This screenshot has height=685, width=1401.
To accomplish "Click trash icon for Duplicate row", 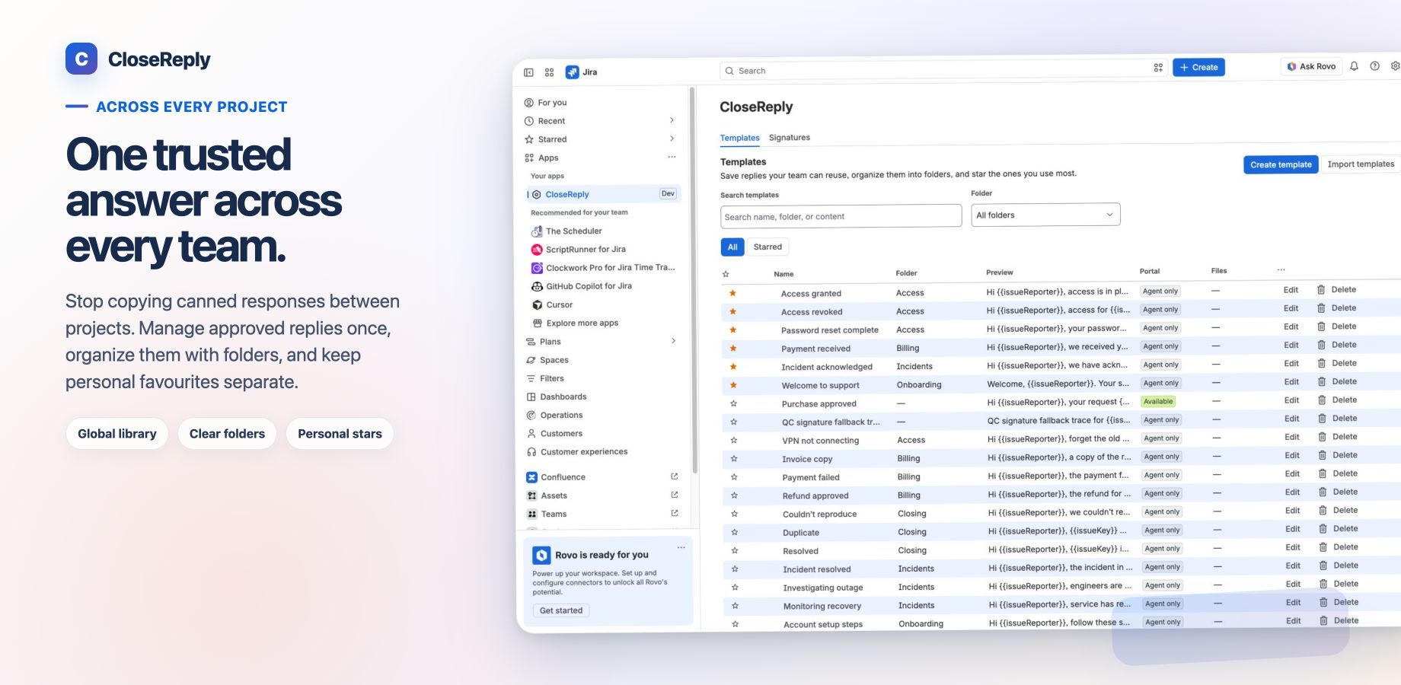I will tap(1323, 528).
